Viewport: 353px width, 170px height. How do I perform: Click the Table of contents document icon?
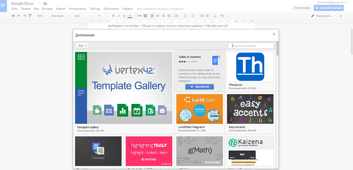point(216,61)
